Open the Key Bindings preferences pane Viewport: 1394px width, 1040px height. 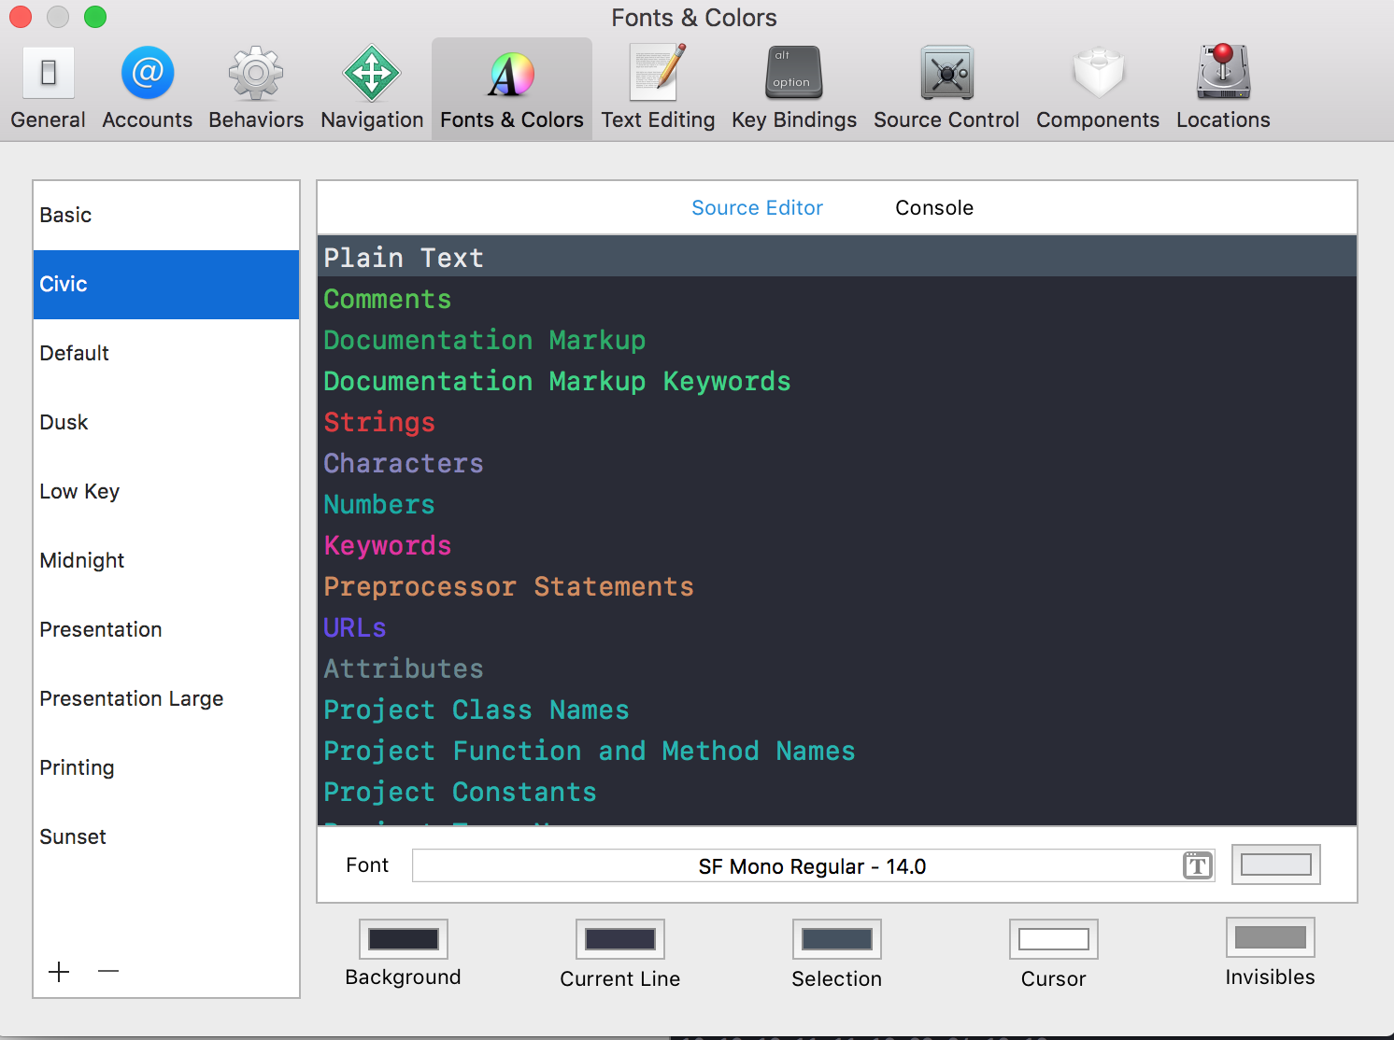tap(794, 89)
